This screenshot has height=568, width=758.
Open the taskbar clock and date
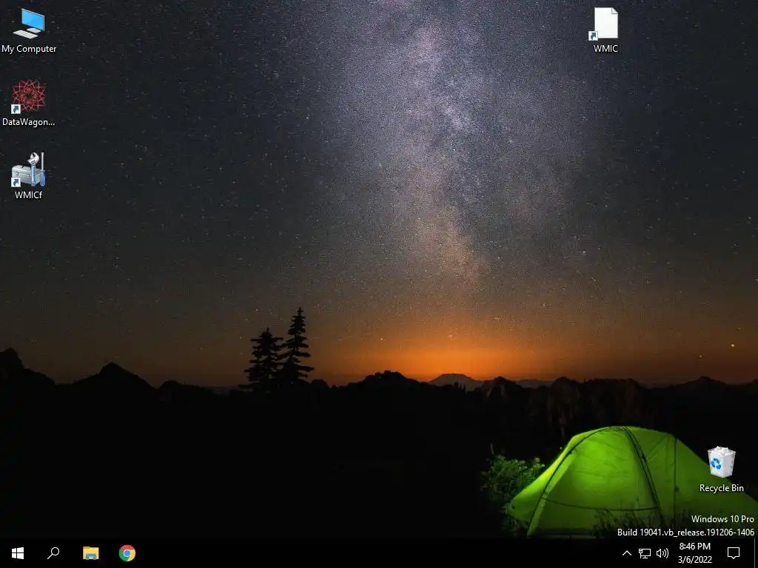(x=694, y=553)
